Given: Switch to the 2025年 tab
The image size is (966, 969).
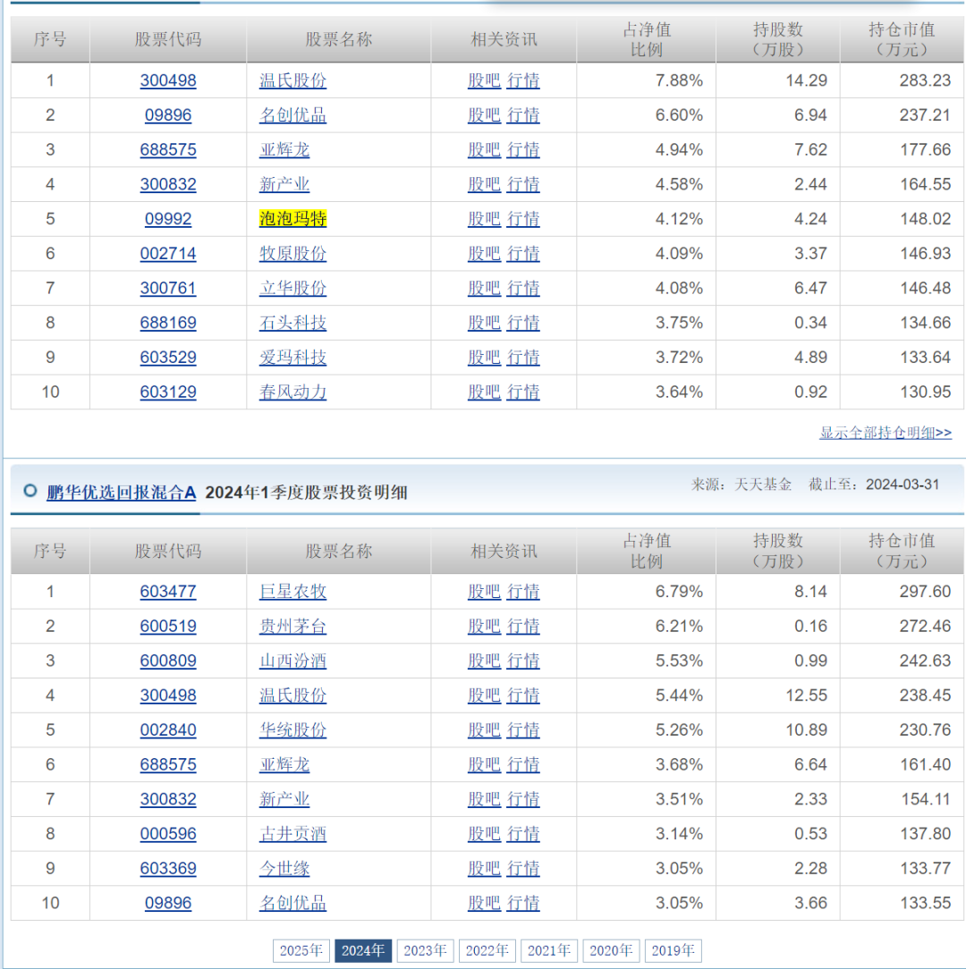Looking at the screenshot, I should (301, 950).
